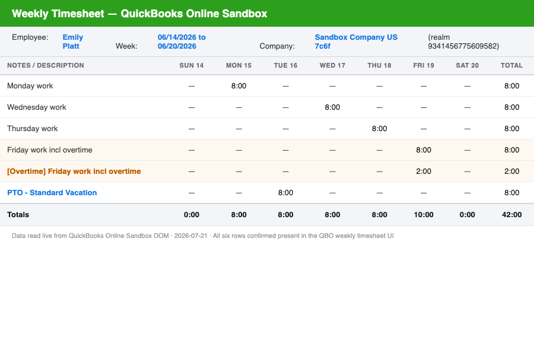Image resolution: width=534 pixels, height=356 pixels.
Task: Click the SAT 20 column header
Action: pos(468,65)
